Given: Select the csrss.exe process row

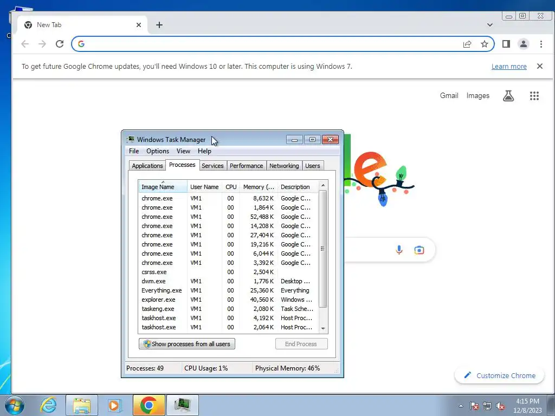Looking at the screenshot, I should [228, 272].
